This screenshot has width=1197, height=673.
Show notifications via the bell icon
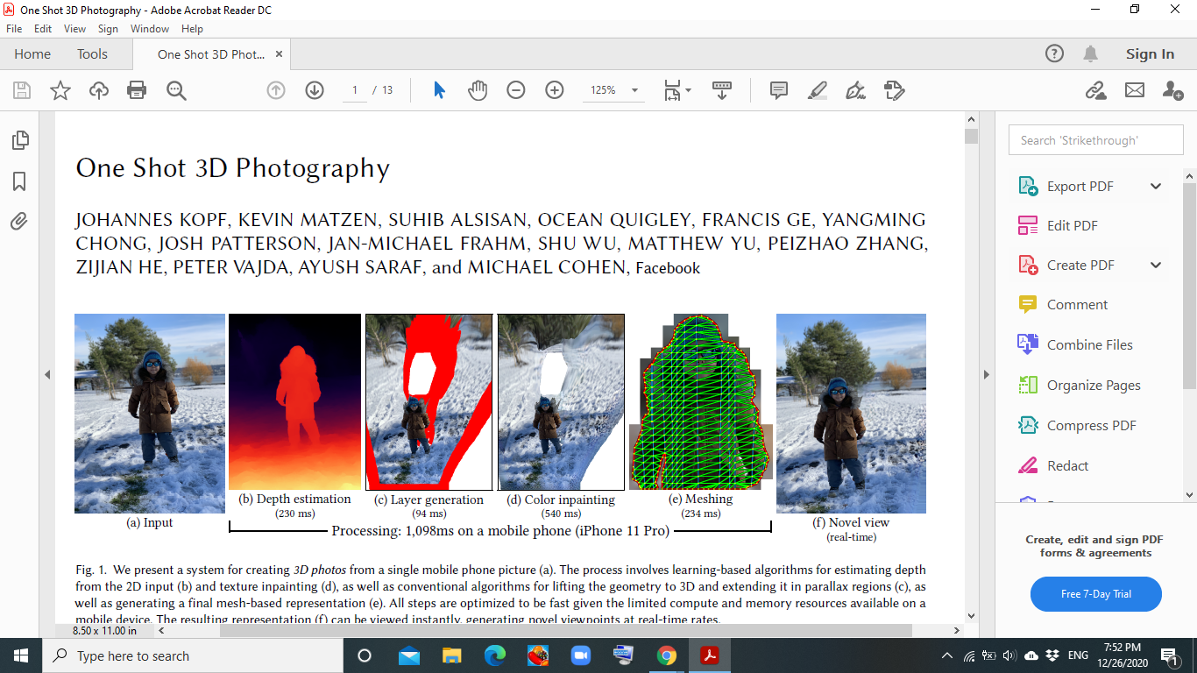pyautogui.click(x=1091, y=53)
